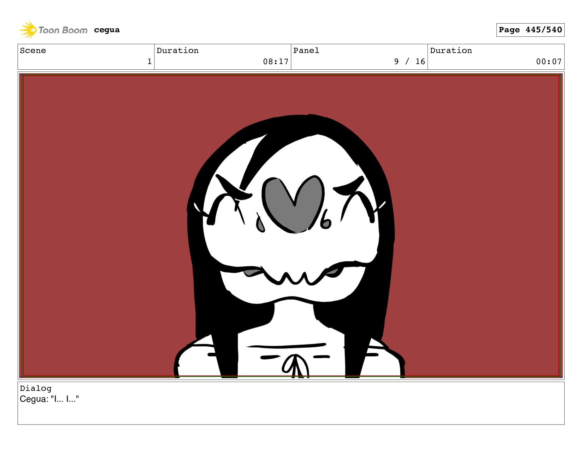Viewport: 583px width, 451px height.
Task: Click the Toon Boom logo
Action: [x=53, y=30]
